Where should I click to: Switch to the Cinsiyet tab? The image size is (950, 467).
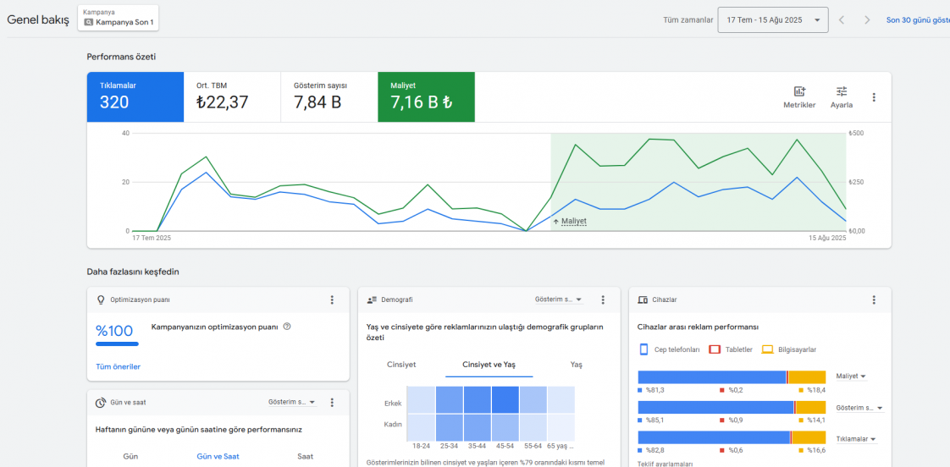[401, 365]
